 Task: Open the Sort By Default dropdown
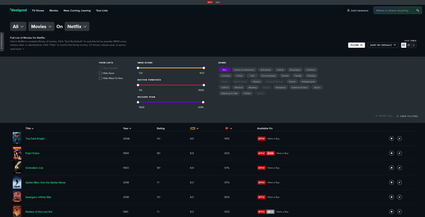click(x=383, y=45)
